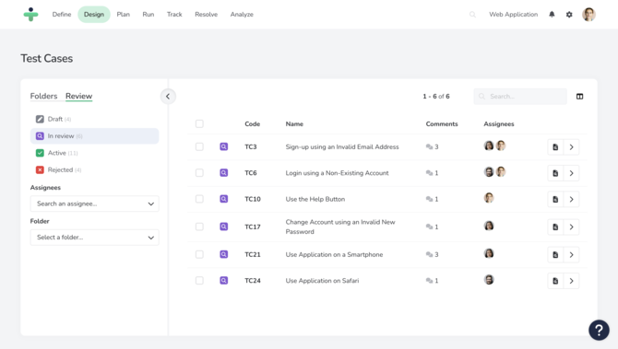Open the Web Application project selector

coord(513,15)
